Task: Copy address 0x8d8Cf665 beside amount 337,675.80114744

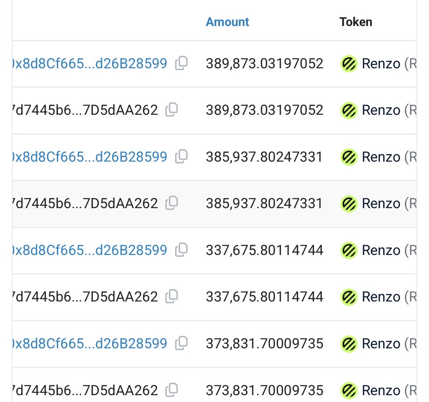Action: click(182, 250)
